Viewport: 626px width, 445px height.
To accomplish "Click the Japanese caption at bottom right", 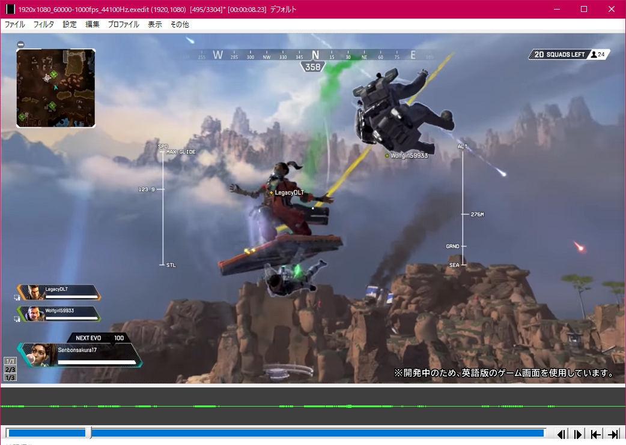I will coord(504,373).
